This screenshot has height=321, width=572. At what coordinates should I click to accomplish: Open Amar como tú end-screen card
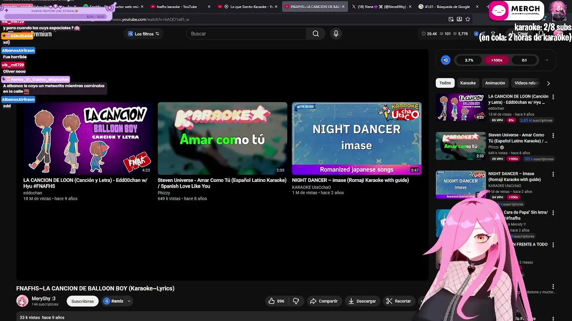pyautogui.click(x=223, y=138)
